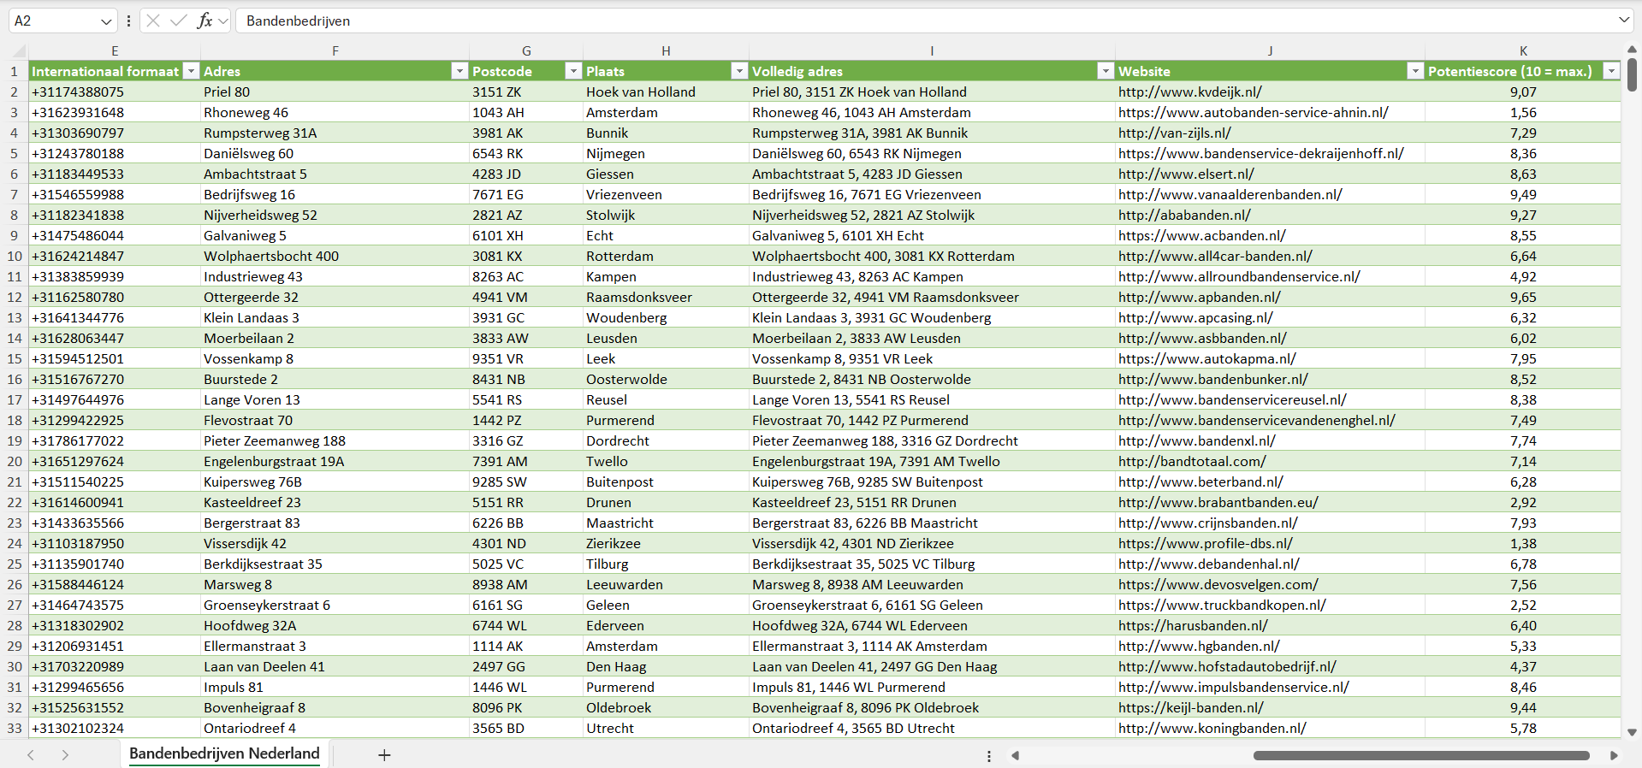Click the add new sheet plus icon
Viewport: 1642px width, 768px height.
tap(384, 754)
